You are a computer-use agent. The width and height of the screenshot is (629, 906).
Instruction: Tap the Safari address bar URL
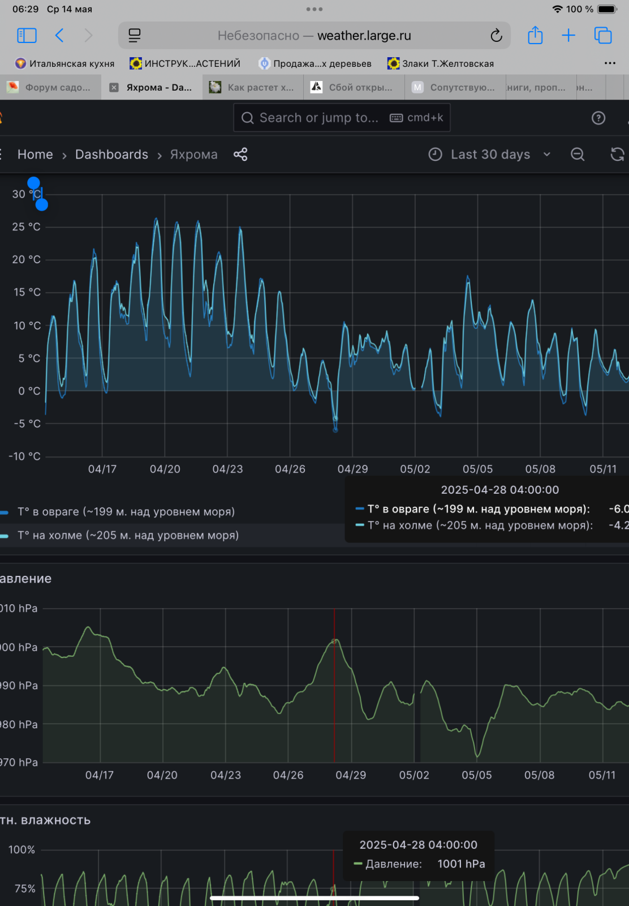[314, 36]
